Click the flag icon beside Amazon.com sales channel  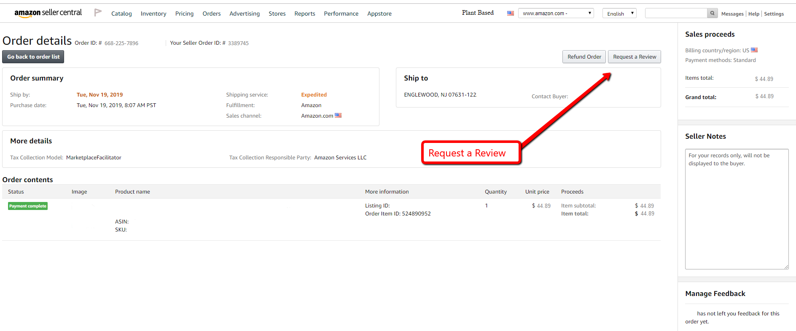338,116
